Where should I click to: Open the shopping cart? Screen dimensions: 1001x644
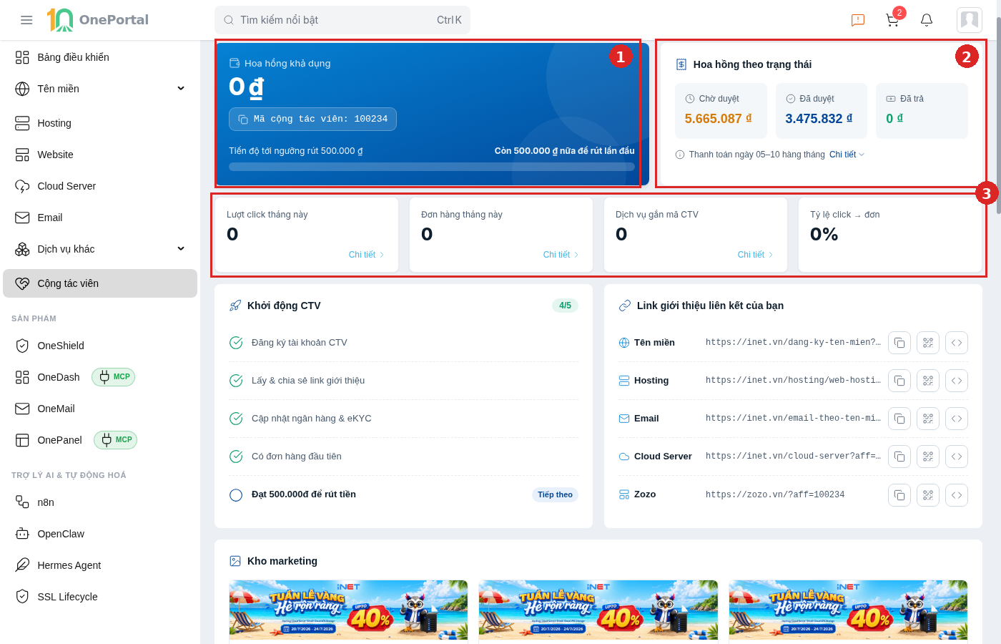pyautogui.click(x=892, y=20)
